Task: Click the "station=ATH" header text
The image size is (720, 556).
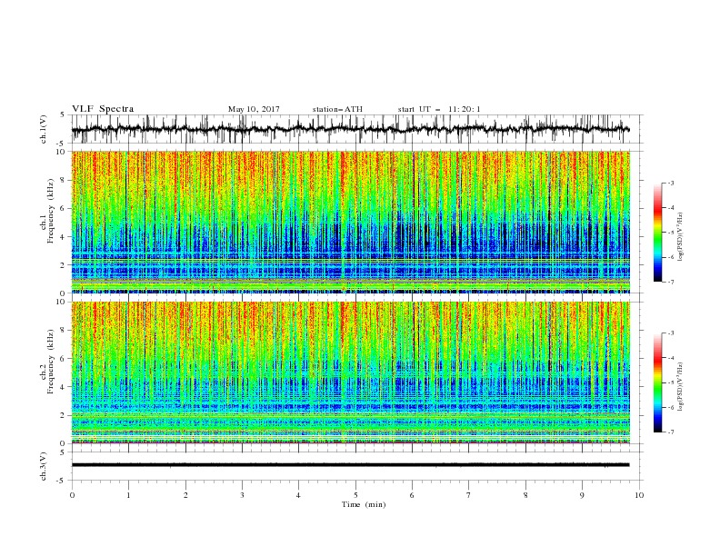Action: coord(337,109)
